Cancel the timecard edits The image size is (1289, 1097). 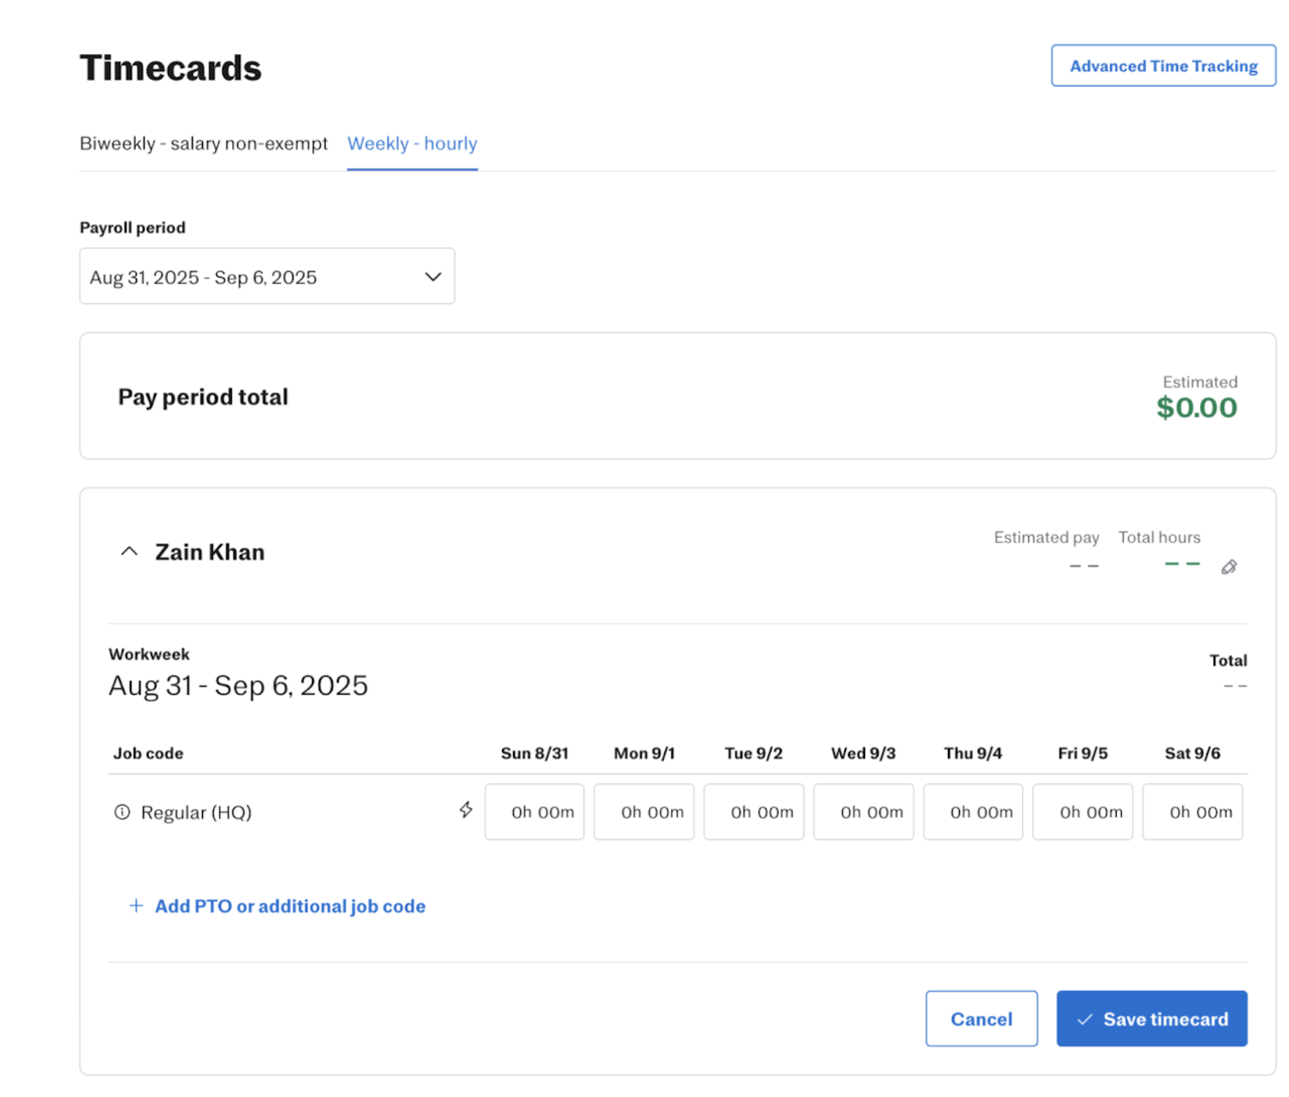coord(980,1018)
